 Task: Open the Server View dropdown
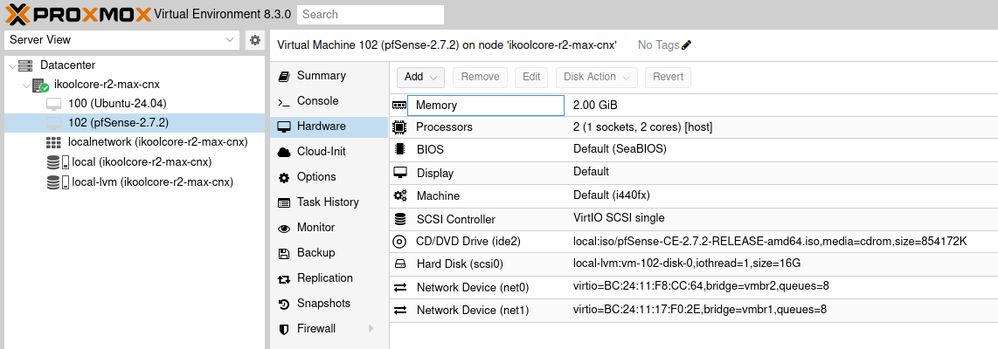(x=230, y=40)
